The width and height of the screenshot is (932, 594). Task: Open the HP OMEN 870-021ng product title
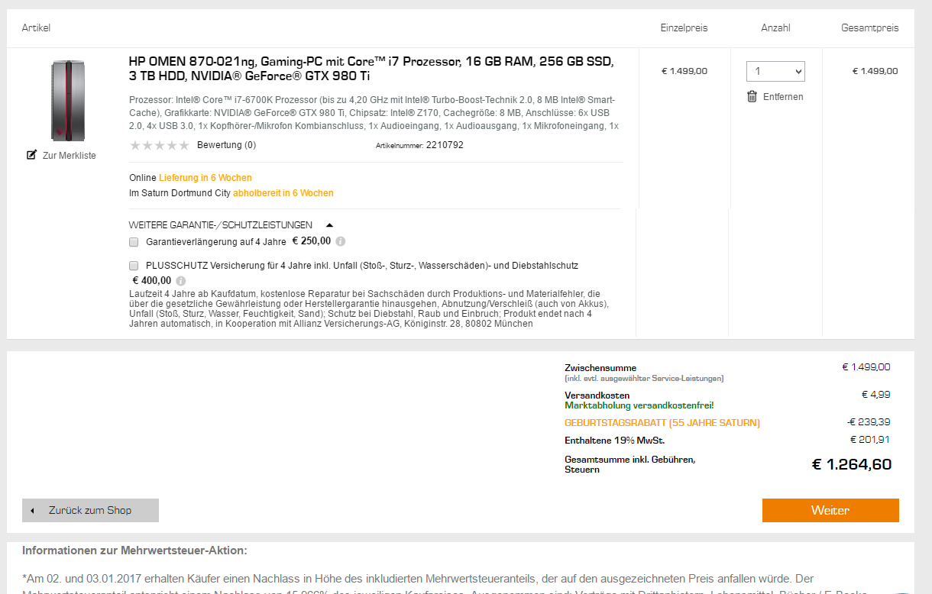coord(371,69)
